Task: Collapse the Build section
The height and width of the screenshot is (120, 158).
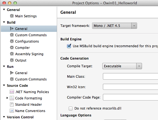Action: click(4, 22)
